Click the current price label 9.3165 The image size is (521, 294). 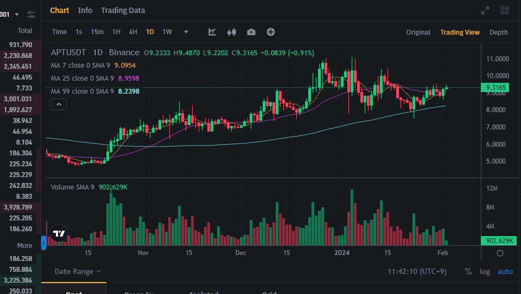[x=496, y=87]
